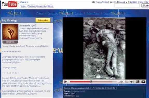149x98 pixels.
Task: Switch to full screen with the rightmost player icon
Action: coord(143,82)
